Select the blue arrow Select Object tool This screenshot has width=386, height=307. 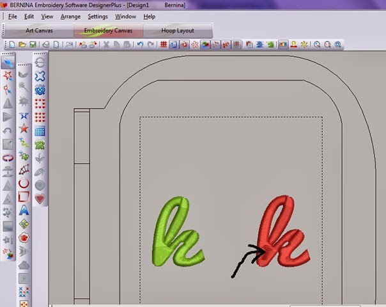coord(8,63)
